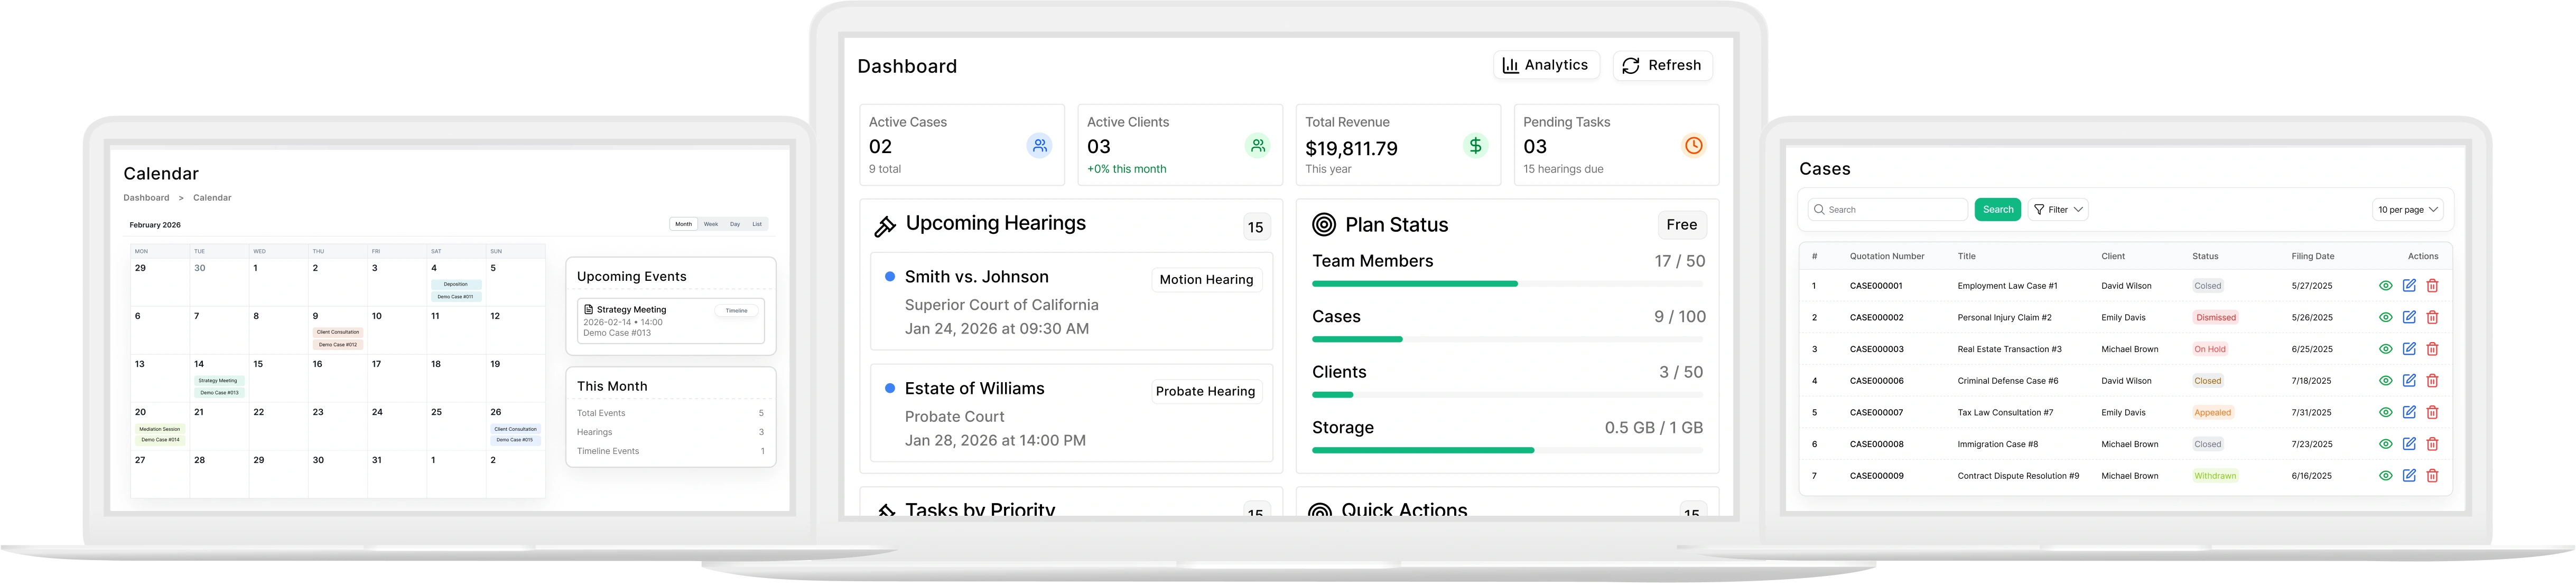Click the Dismissed status badge

(2215, 317)
